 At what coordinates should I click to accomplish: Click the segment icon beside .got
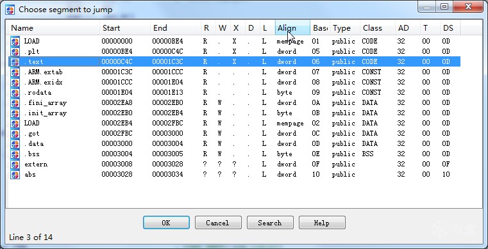coord(15,134)
